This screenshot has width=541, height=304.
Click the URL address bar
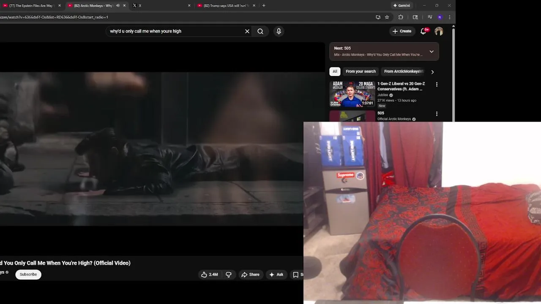point(186,17)
